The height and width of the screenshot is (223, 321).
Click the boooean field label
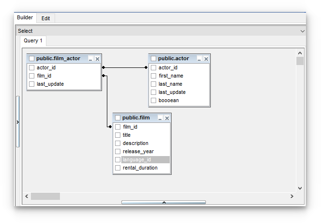click(169, 100)
